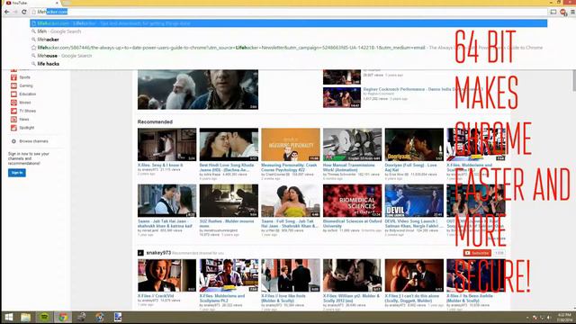Open the Education text link in sidebar
Screen dimensions: 576x324
(x=28, y=94)
